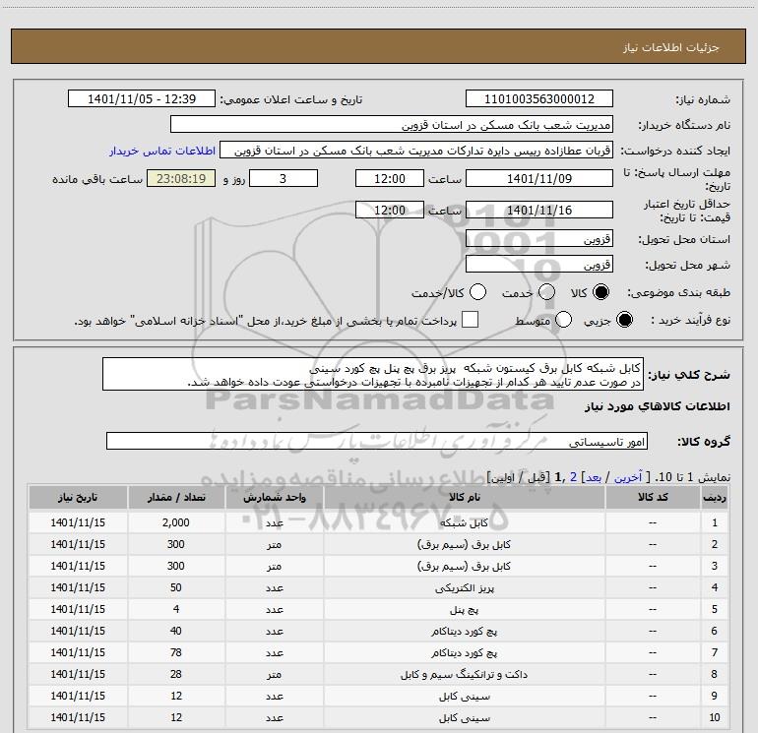Select the جزیی purchase type radio
The image size is (758, 733).
click(x=624, y=320)
